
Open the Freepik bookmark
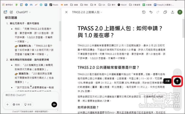tap(164, 5)
